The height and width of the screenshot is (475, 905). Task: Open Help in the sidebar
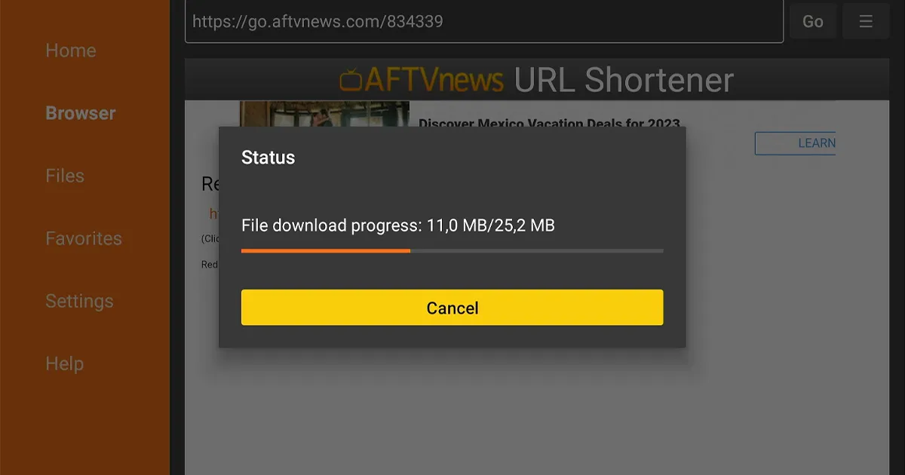[64, 363]
